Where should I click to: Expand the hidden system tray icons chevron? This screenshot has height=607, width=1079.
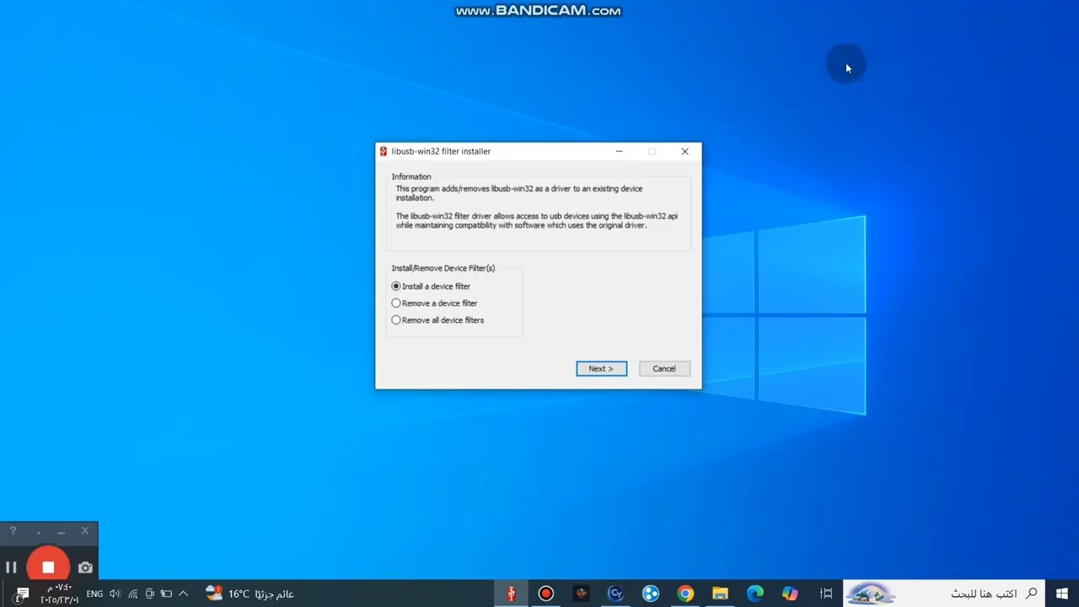183,594
